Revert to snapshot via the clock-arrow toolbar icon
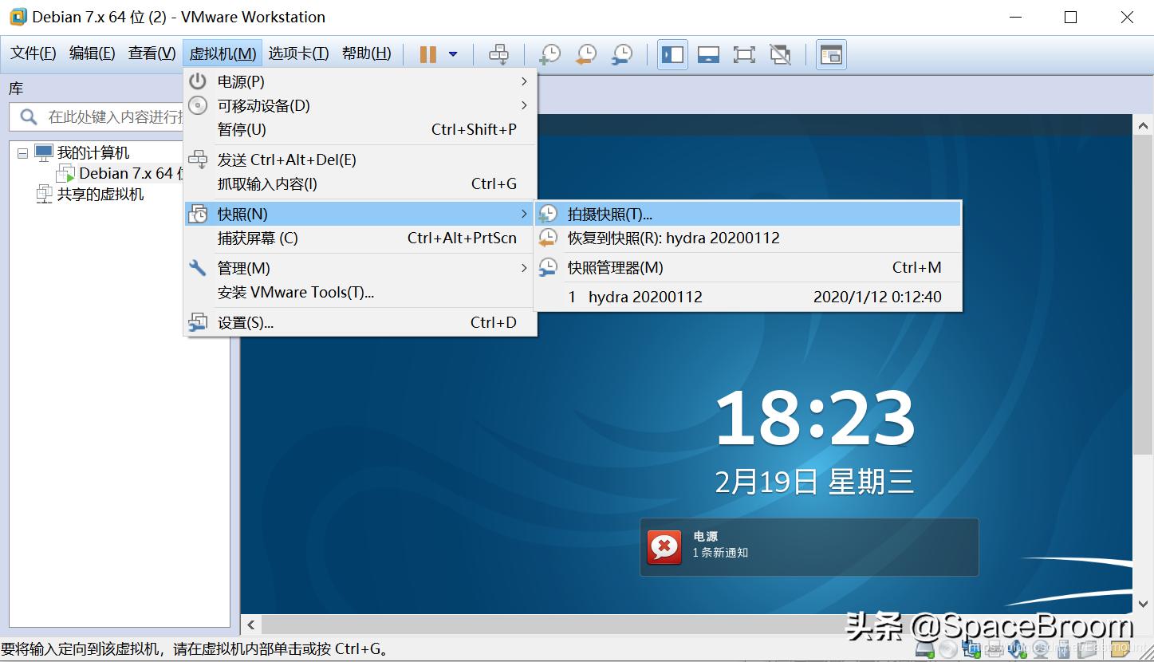The width and height of the screenshot is (1154, 662). 585,54
